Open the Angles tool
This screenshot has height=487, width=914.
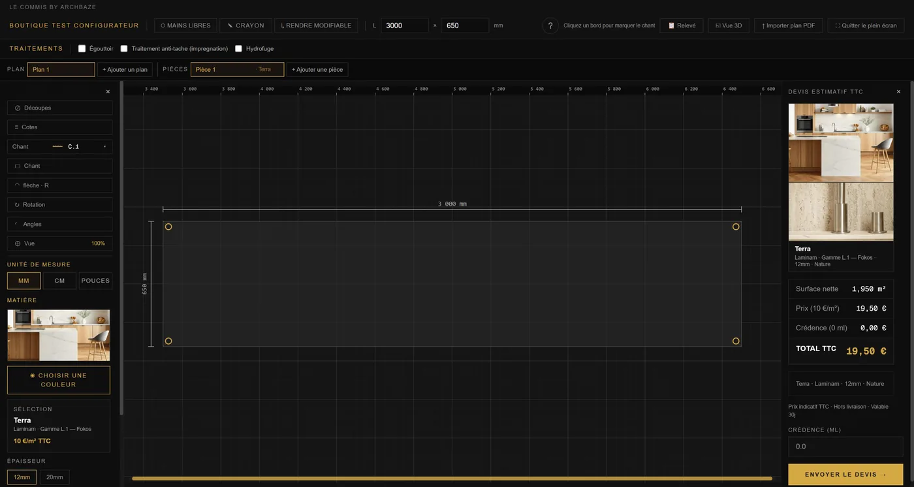pyautogui.click(x=59, y=224)
